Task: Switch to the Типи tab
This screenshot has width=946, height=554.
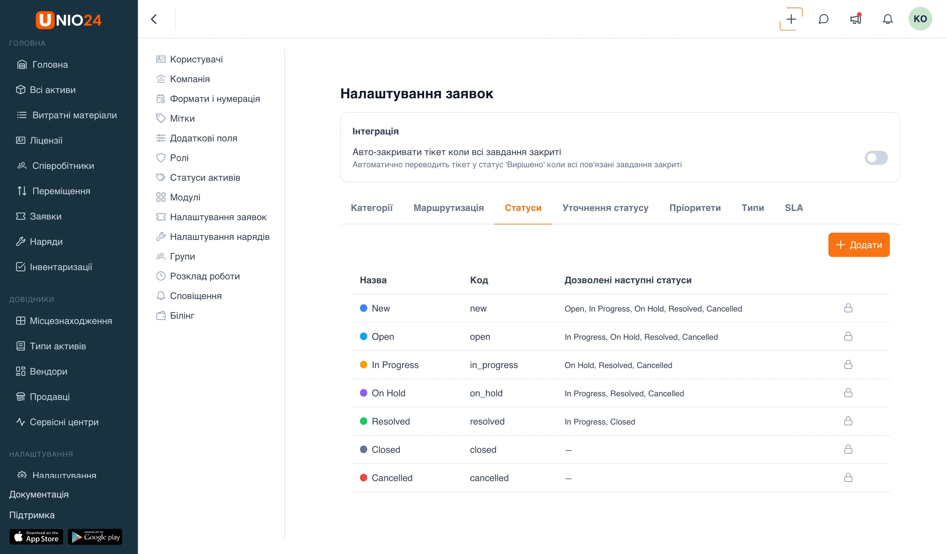Action: pyautogui.click(x=753, y=208)
